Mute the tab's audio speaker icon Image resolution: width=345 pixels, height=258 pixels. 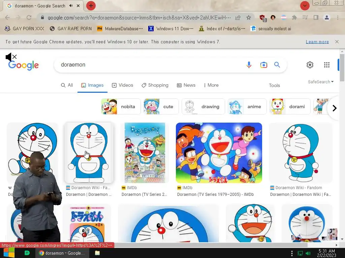click(71, 6)
